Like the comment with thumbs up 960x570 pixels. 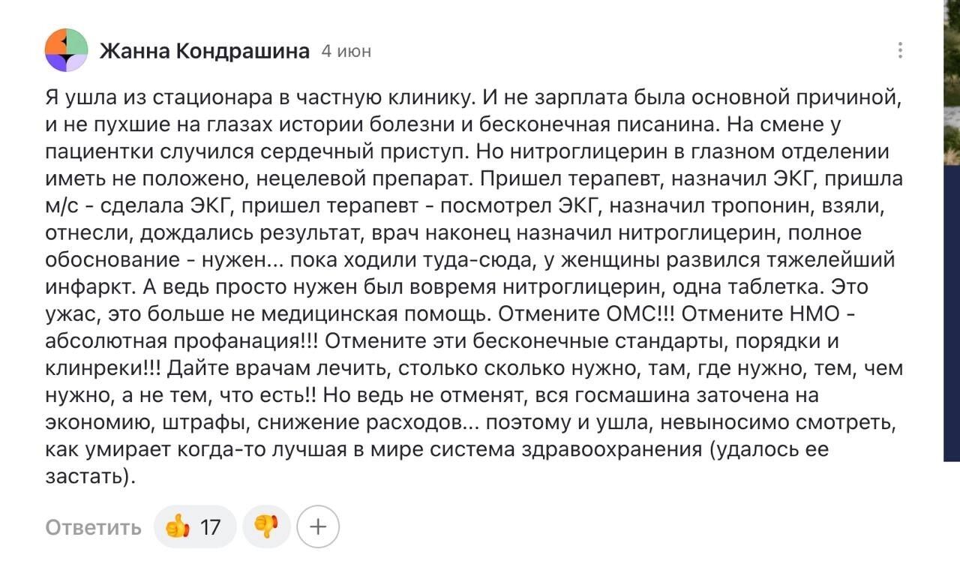pyautogui.click(x=178, y=526)
